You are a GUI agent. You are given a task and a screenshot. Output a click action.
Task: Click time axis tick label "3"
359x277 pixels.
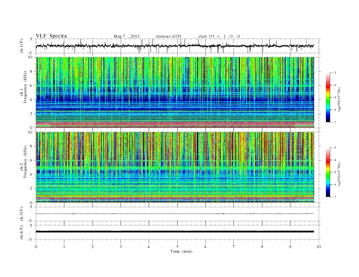point(121,247)
